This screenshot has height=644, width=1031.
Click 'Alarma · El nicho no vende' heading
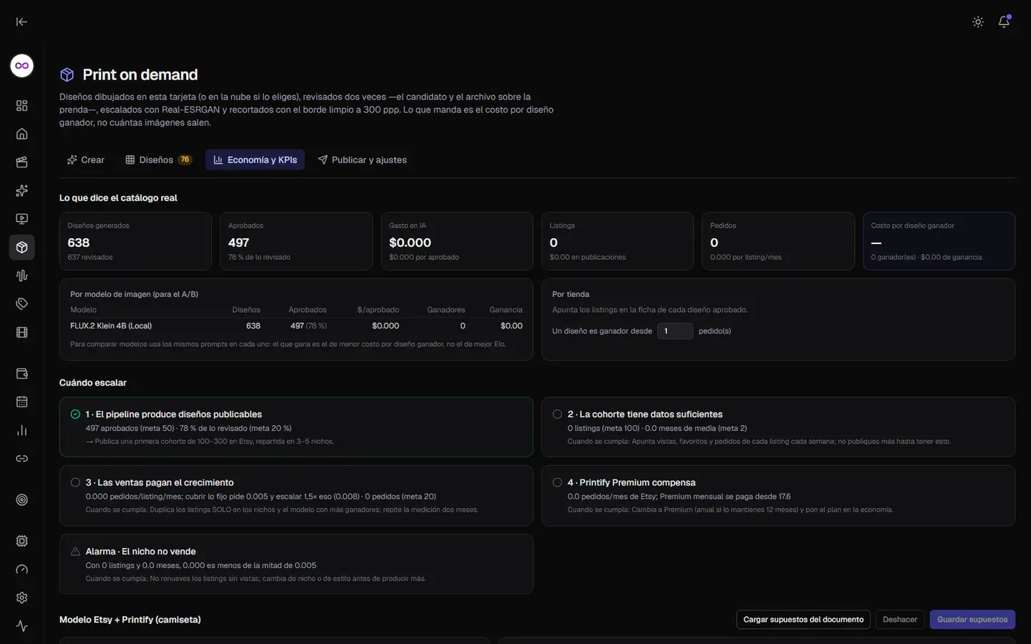point(140,552)
